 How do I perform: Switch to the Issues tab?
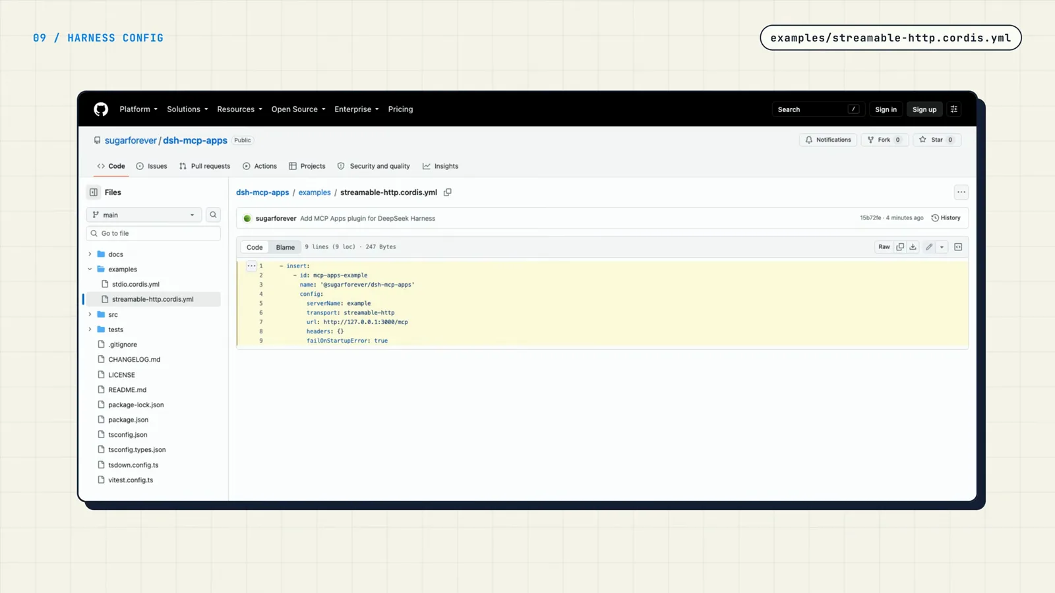[x=152, y=166]
